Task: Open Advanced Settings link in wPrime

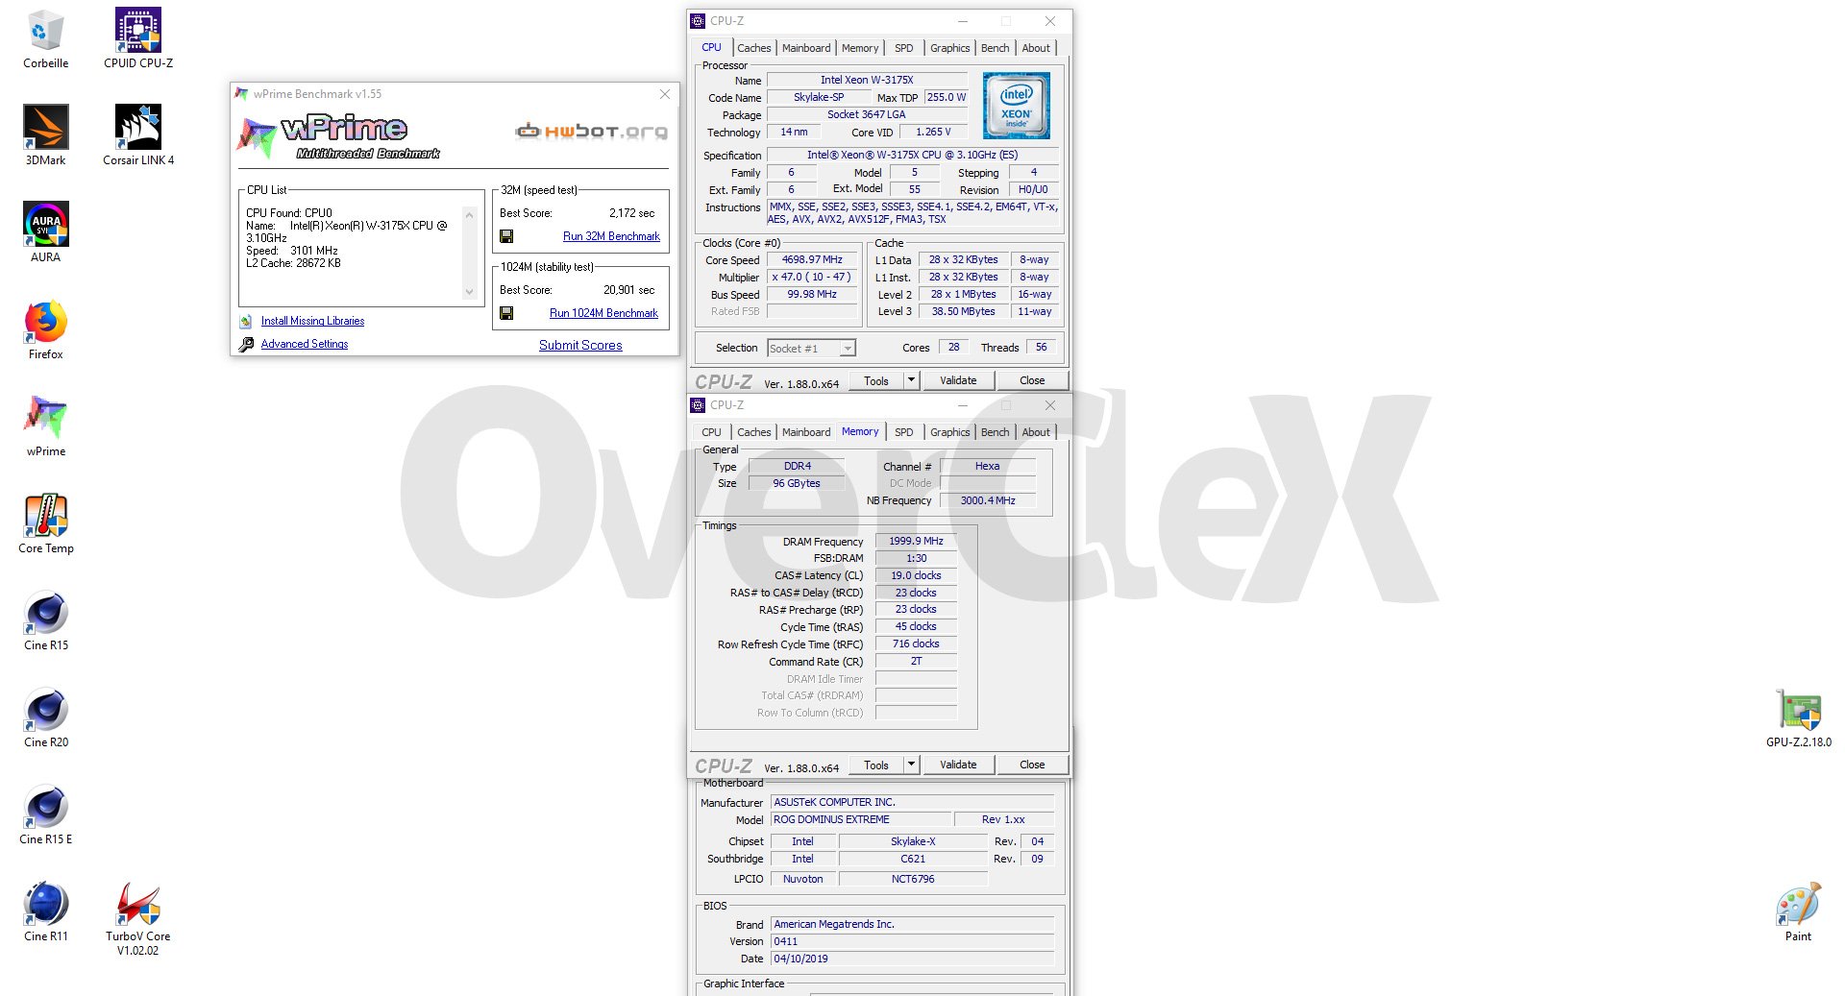Action: point(305,344)
